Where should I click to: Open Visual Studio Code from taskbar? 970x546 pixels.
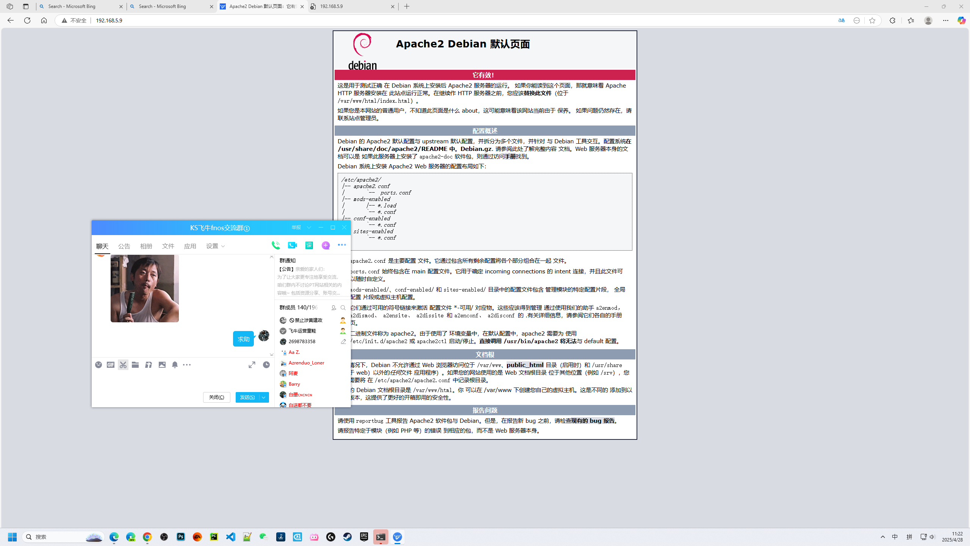click(x=231, y=537)
